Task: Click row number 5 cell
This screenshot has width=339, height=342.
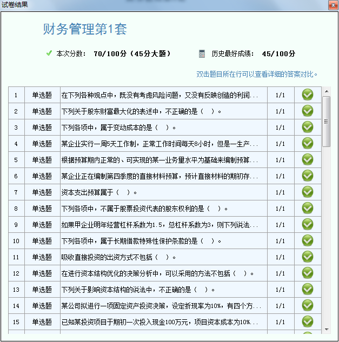Action: tap(16, 160)
